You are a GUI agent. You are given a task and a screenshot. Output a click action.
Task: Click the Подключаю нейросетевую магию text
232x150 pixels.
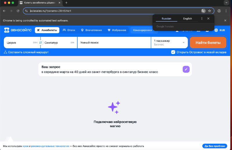pos(115,124)
